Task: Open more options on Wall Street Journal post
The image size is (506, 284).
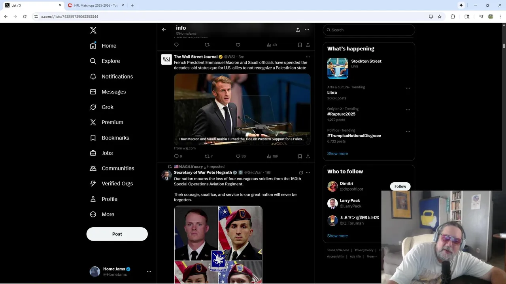Action: point(308,57)
